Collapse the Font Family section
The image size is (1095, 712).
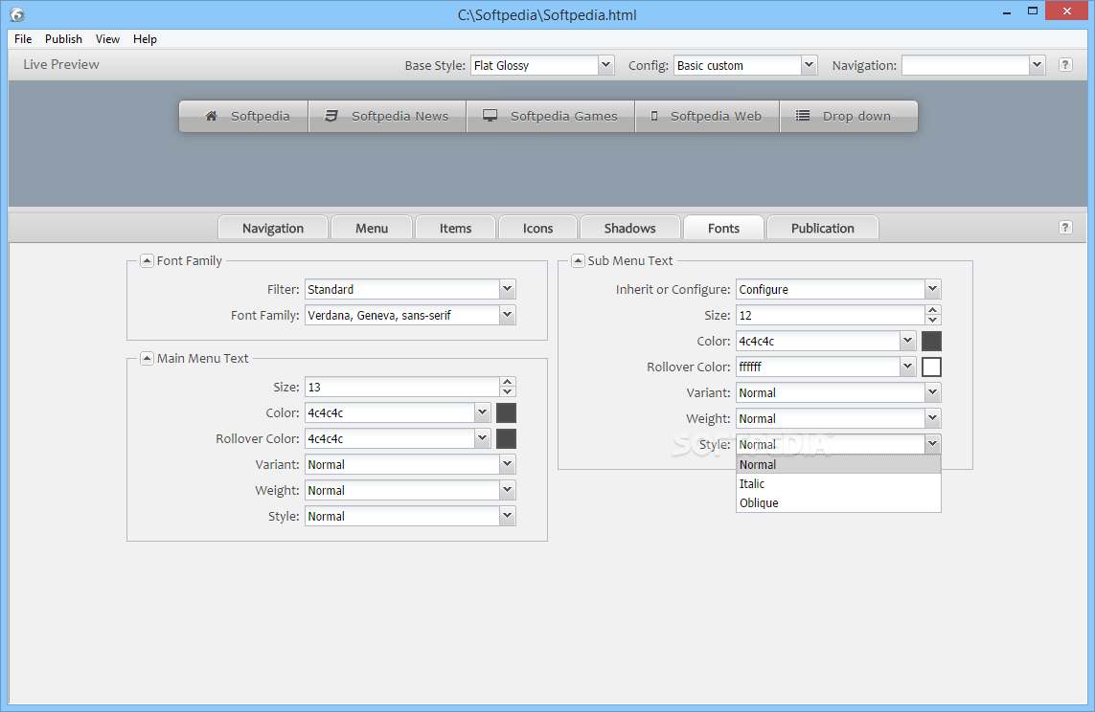tap(147, 261)
